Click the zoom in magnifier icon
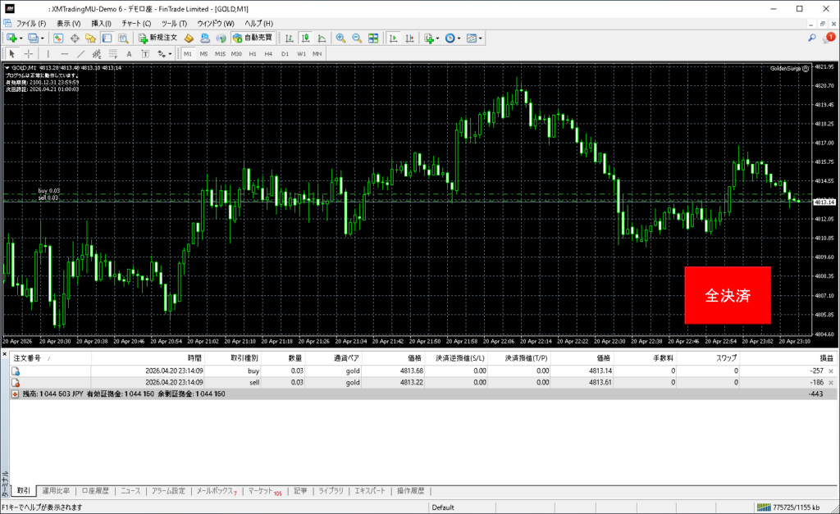The height and width of the screenshot is (514, 840). click(x=341, y=38)
